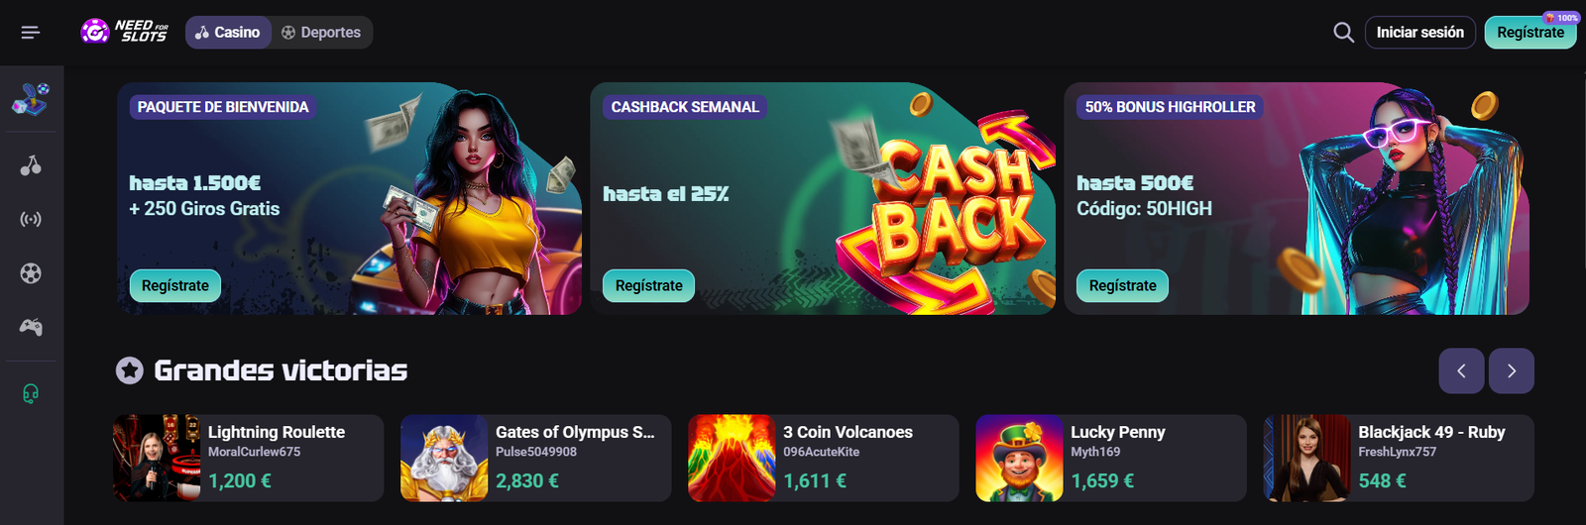The image size is (1586, 525).
Task: Show next Grandes victorias items
Action: [1512, 371]
